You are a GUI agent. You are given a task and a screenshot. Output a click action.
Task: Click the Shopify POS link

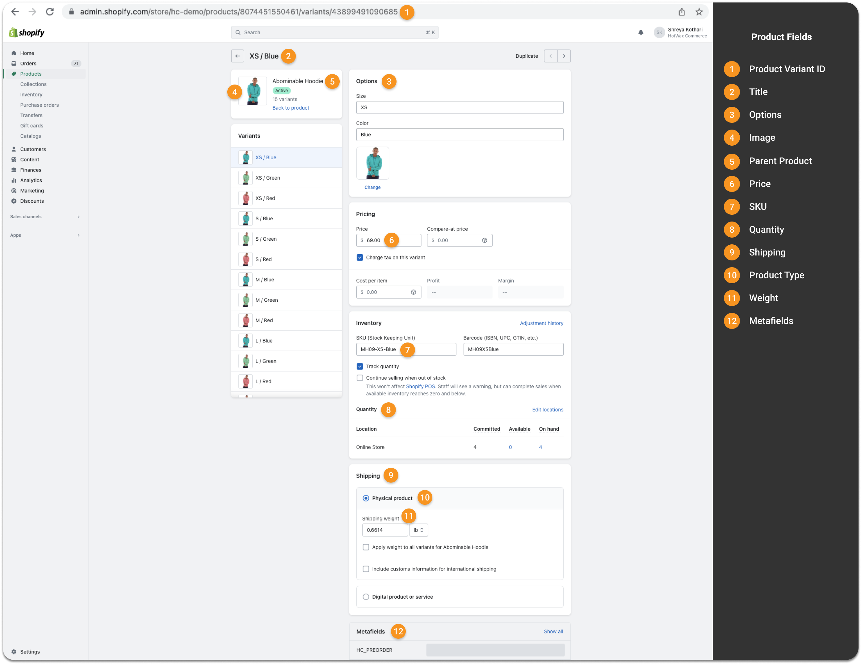click(420, 386)
